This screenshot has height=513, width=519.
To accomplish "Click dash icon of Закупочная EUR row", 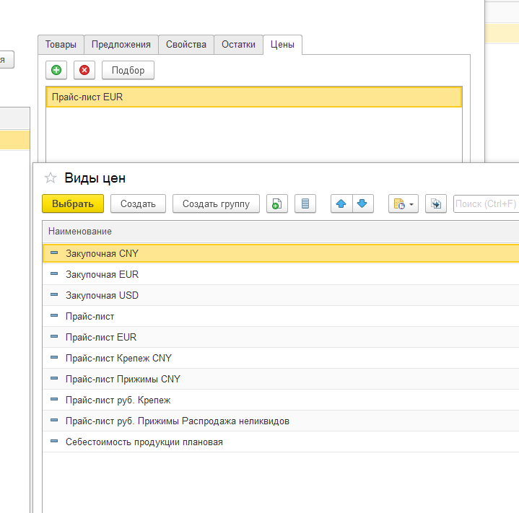I will [54, 274].
